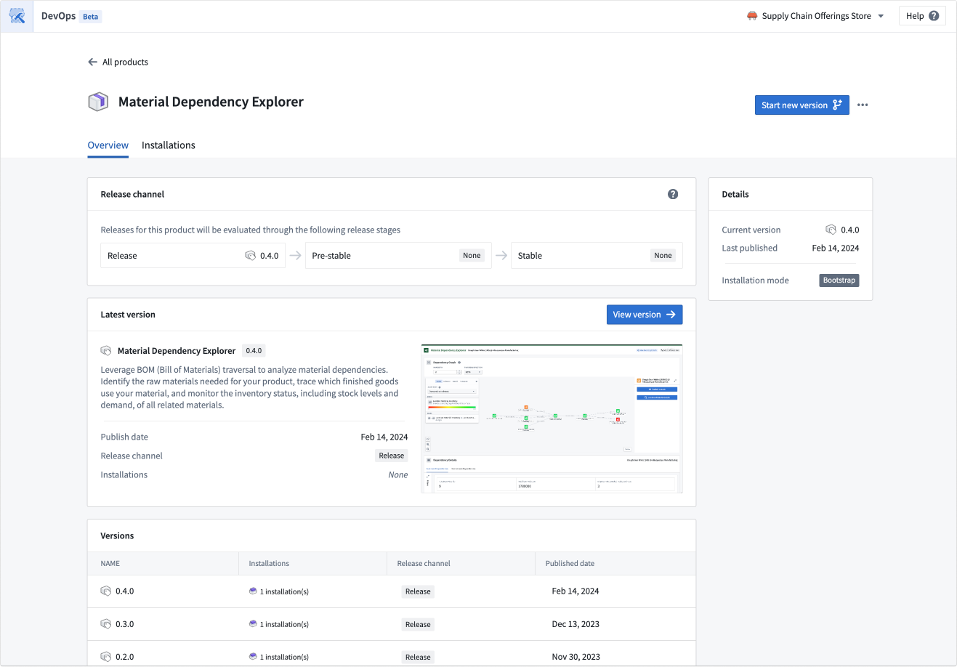The width and height of the screenshot is (957, 667).
Task: Click the Bootstrap installation mode badge
Action: [x=839, y=280]
